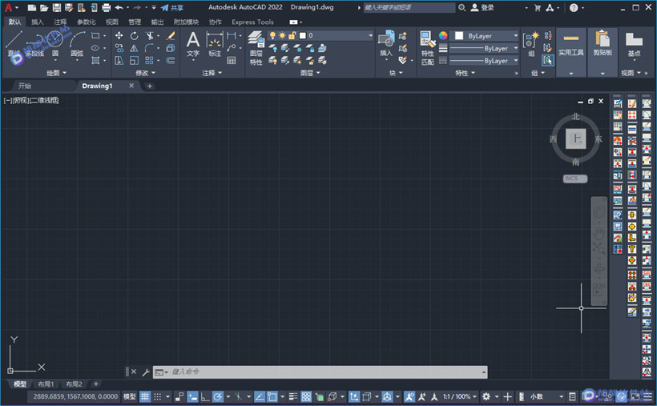Insert a Table from annotation panel
This screenshot has width=657, height=406.
[x=232, y=61]
